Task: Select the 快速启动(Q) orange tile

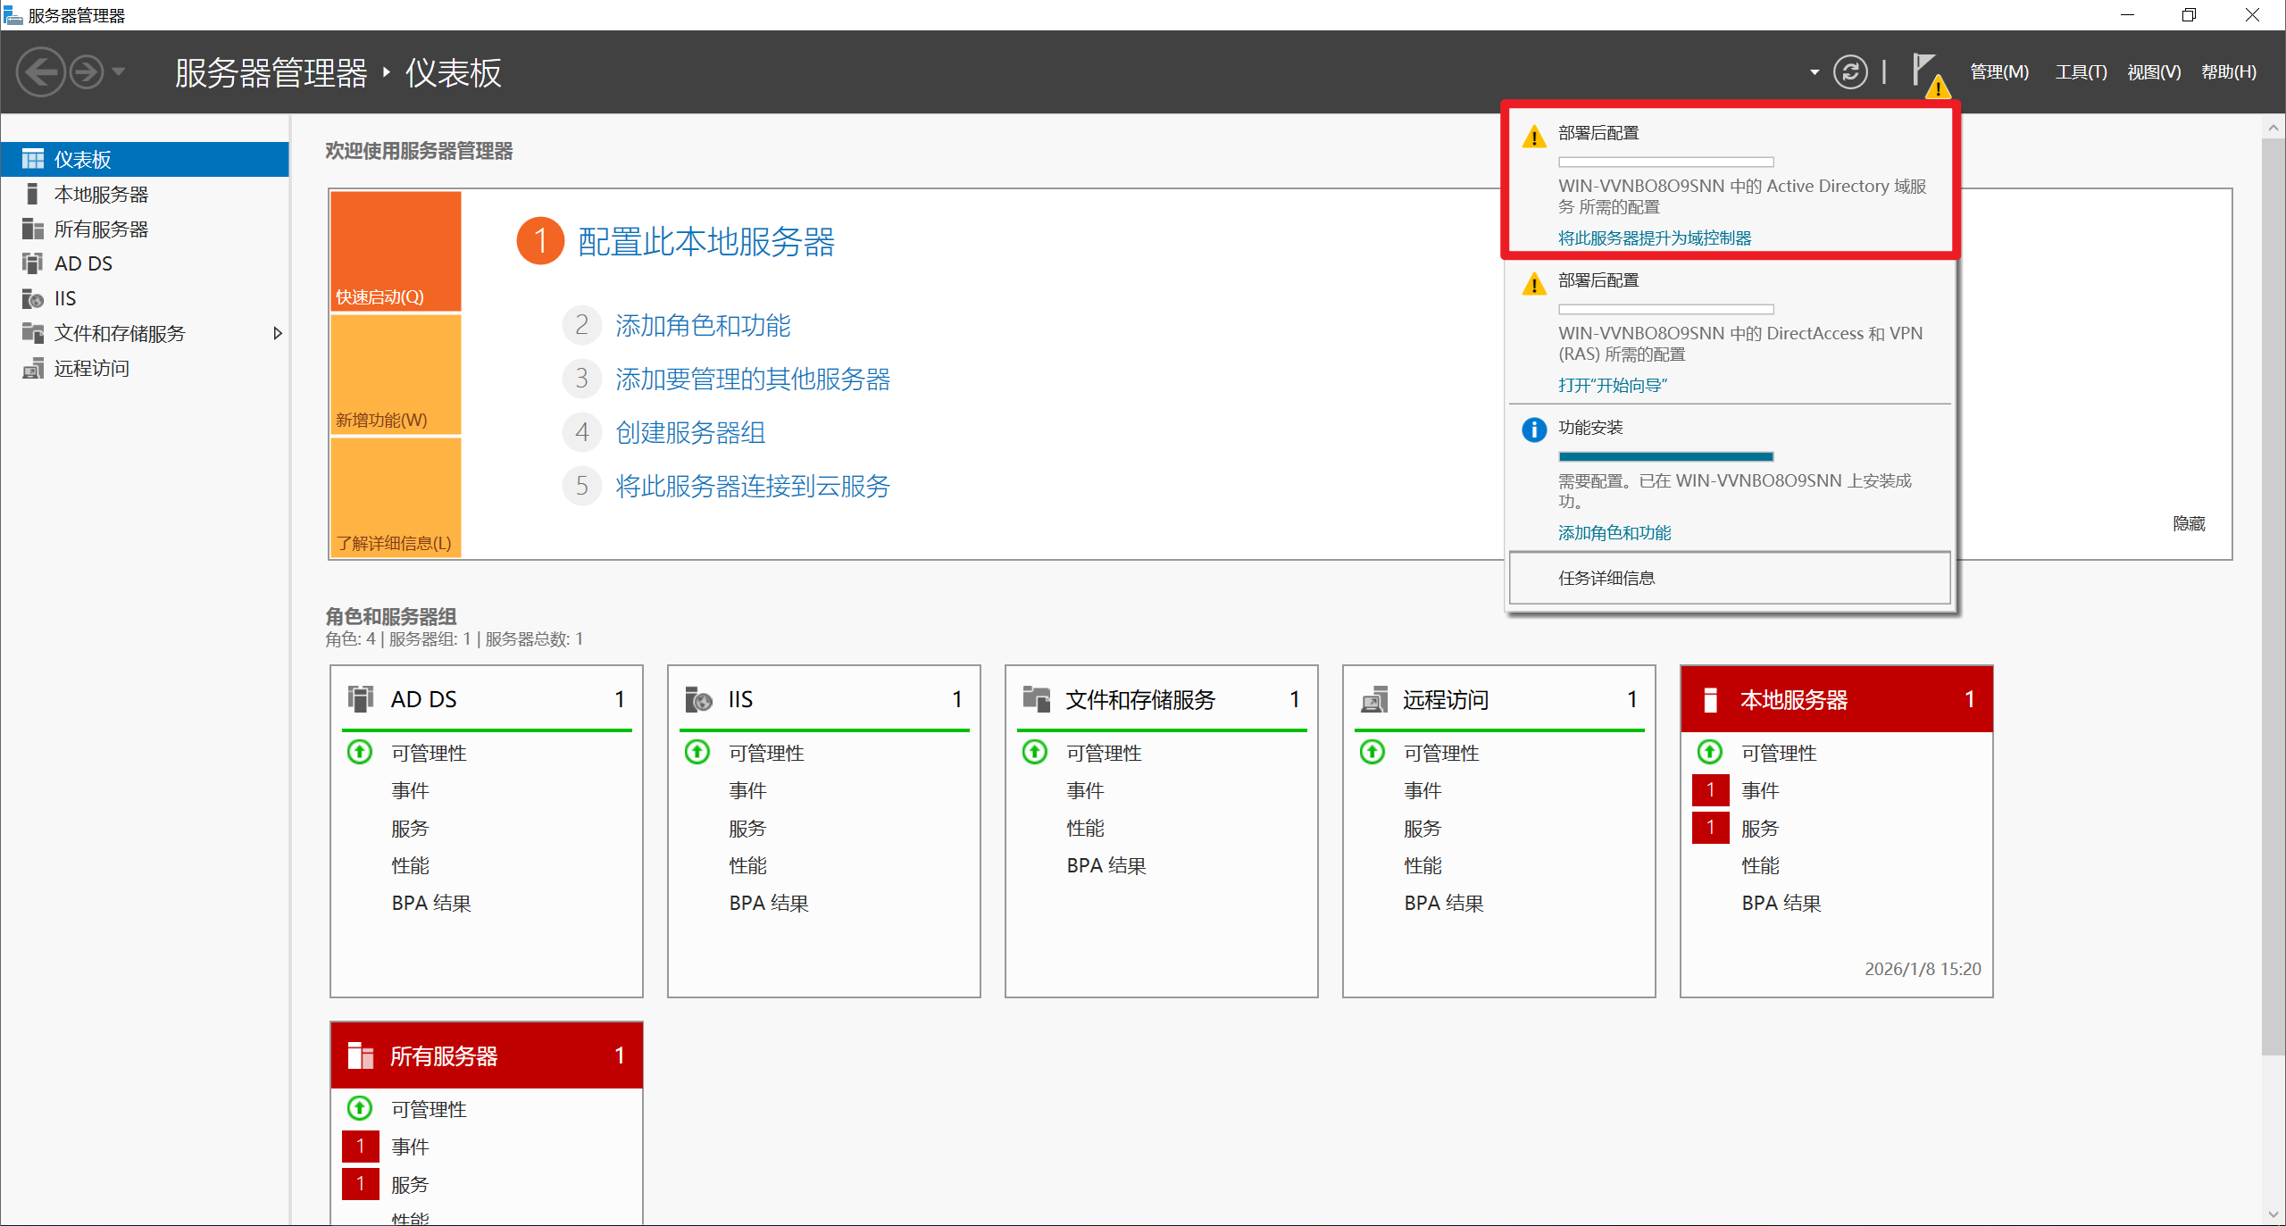Action: [396, 250]
